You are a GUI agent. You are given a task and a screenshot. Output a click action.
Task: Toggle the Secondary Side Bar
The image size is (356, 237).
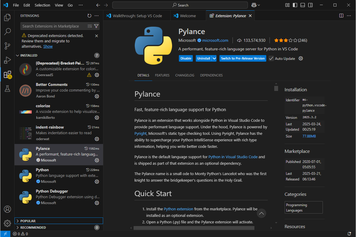tap(310, 5)
